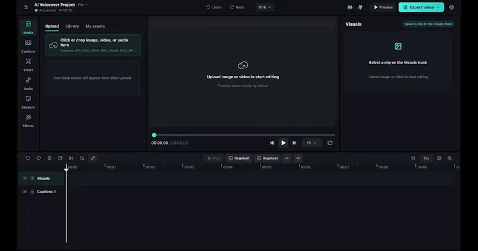Toggle visibility of Visuals track
The image size is (478, 251).
click(x=24, y=178)
